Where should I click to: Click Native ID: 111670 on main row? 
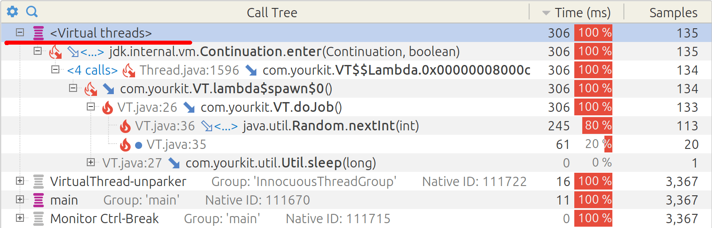point(257,200)
